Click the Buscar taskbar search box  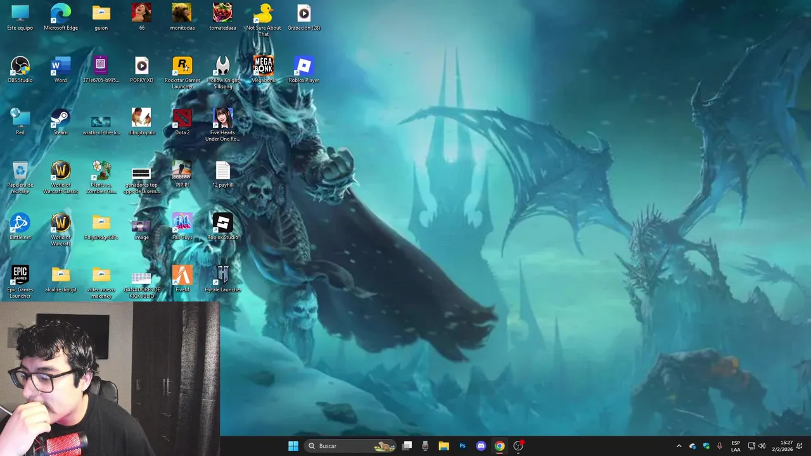coord(350,446)
